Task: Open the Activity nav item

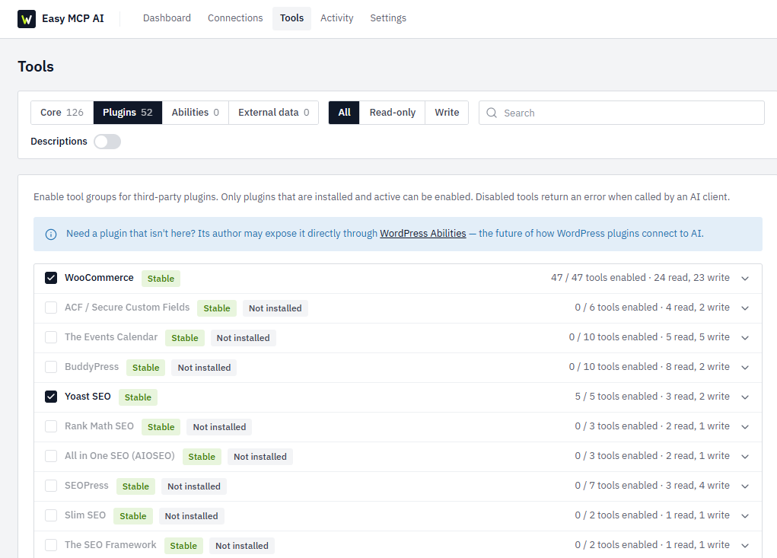Action: coord(337,18)
